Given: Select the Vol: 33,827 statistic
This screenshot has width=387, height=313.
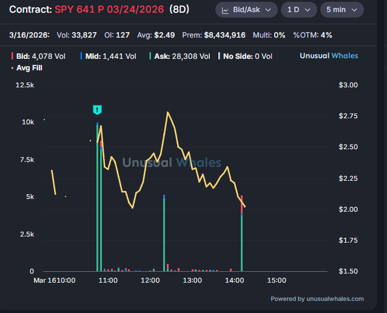Looking at the screenshot, I should (77, 35).
